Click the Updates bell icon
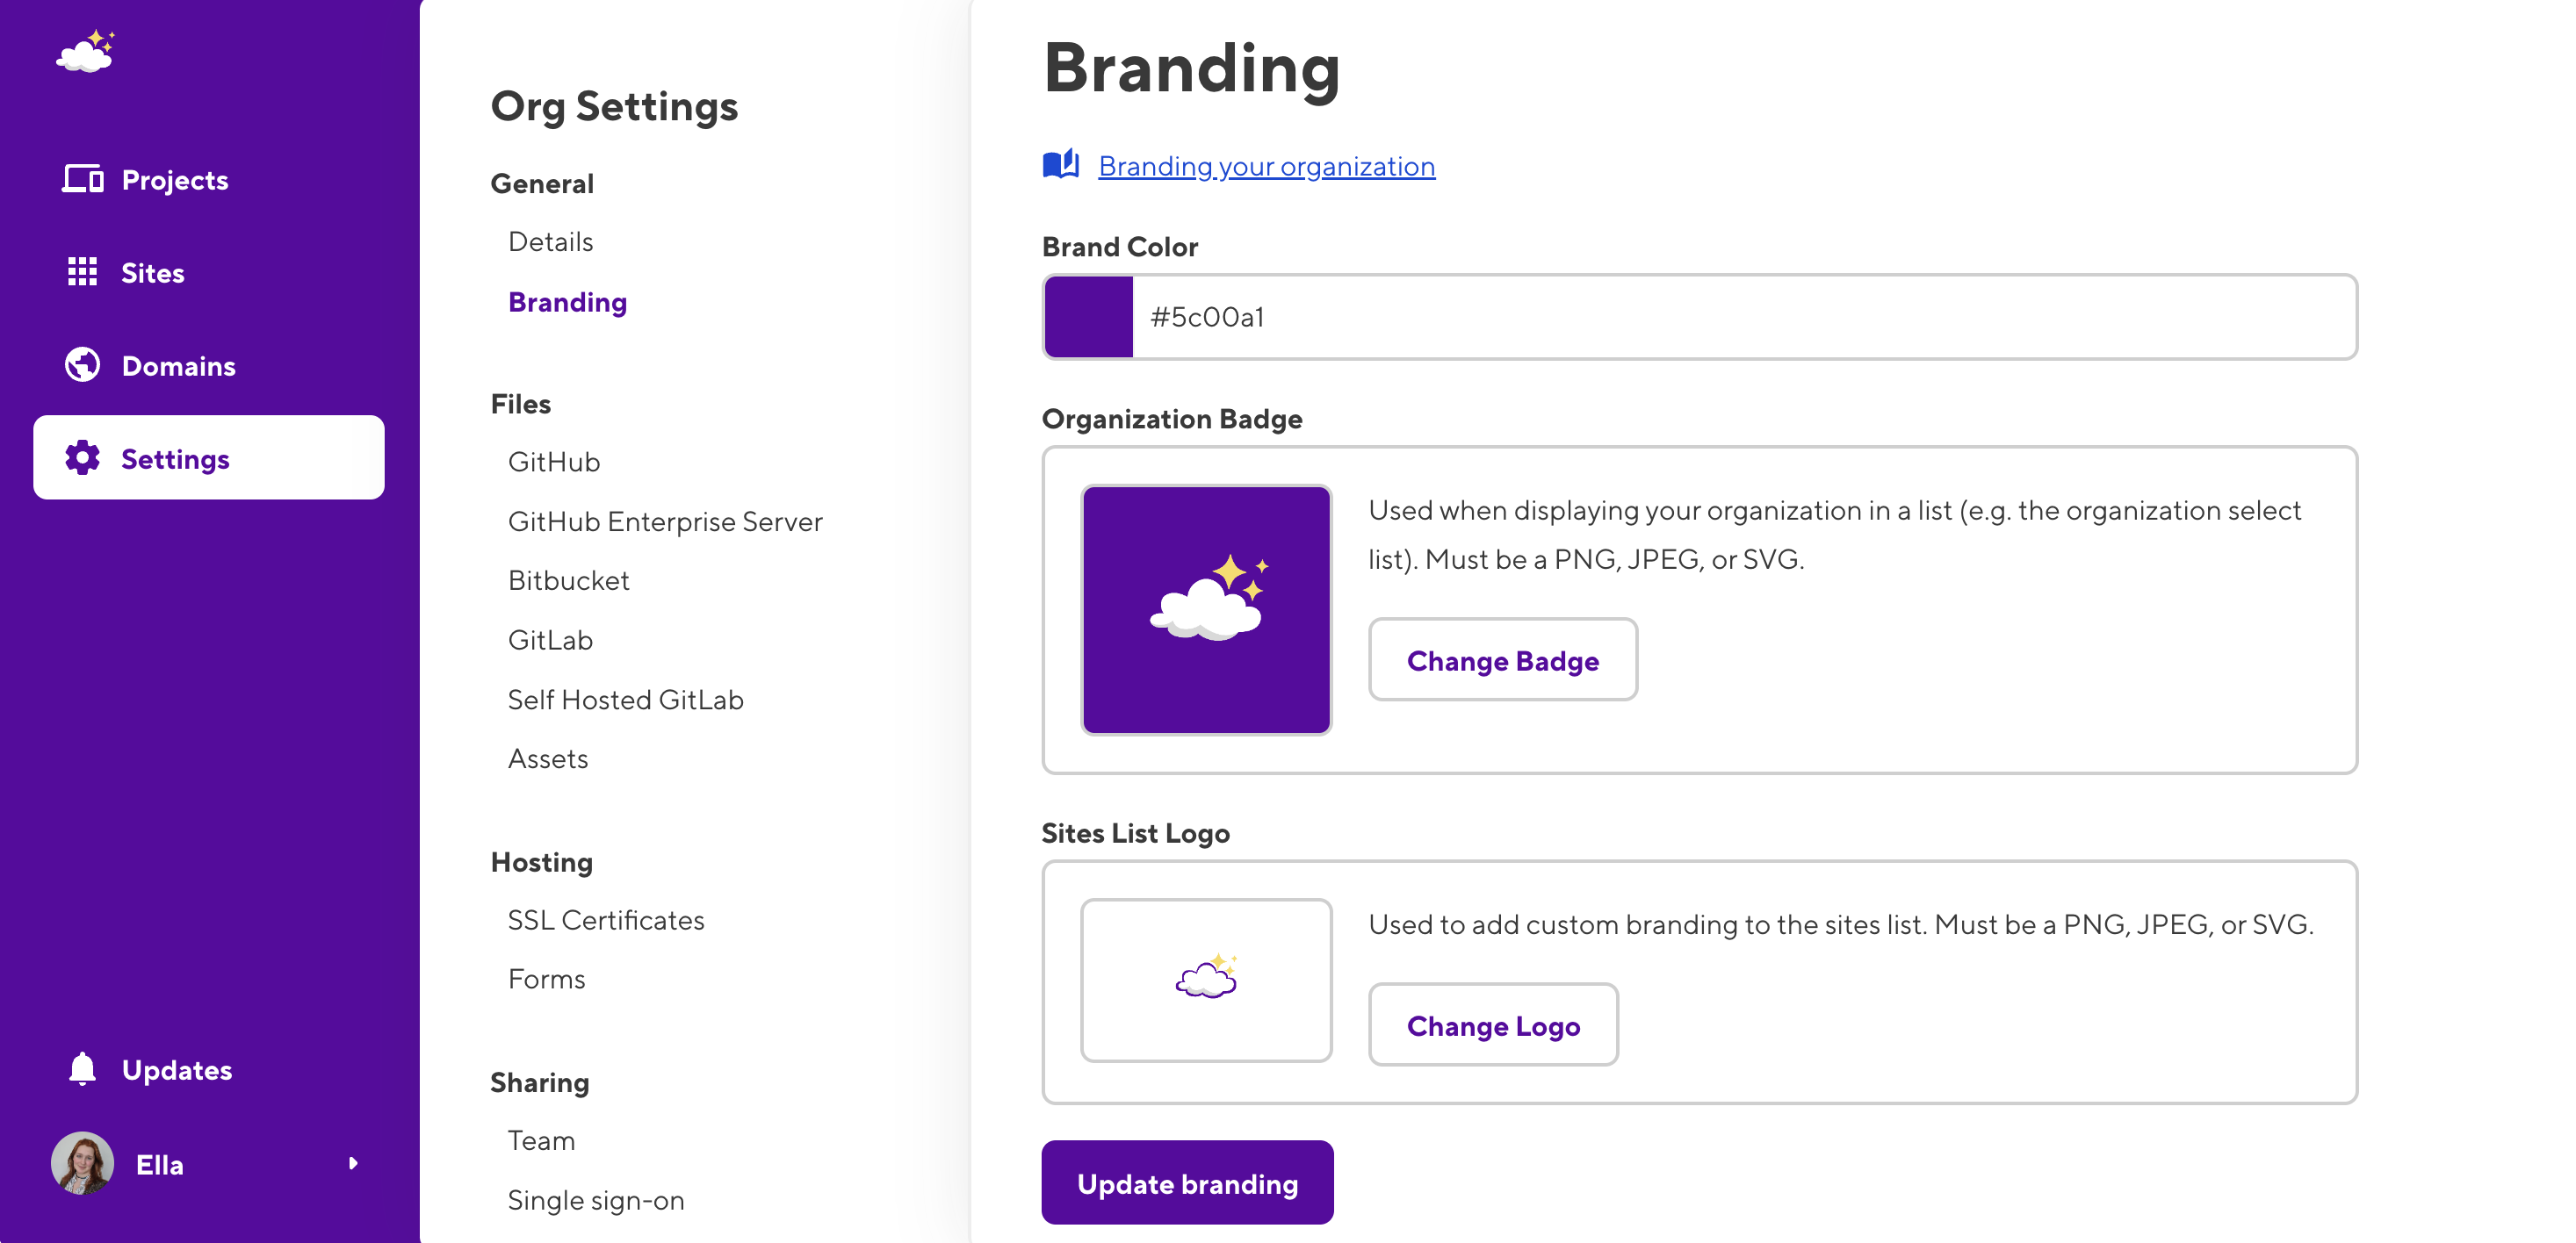The width and height of the screenshot is (2576, 1243). (82, 1068)
